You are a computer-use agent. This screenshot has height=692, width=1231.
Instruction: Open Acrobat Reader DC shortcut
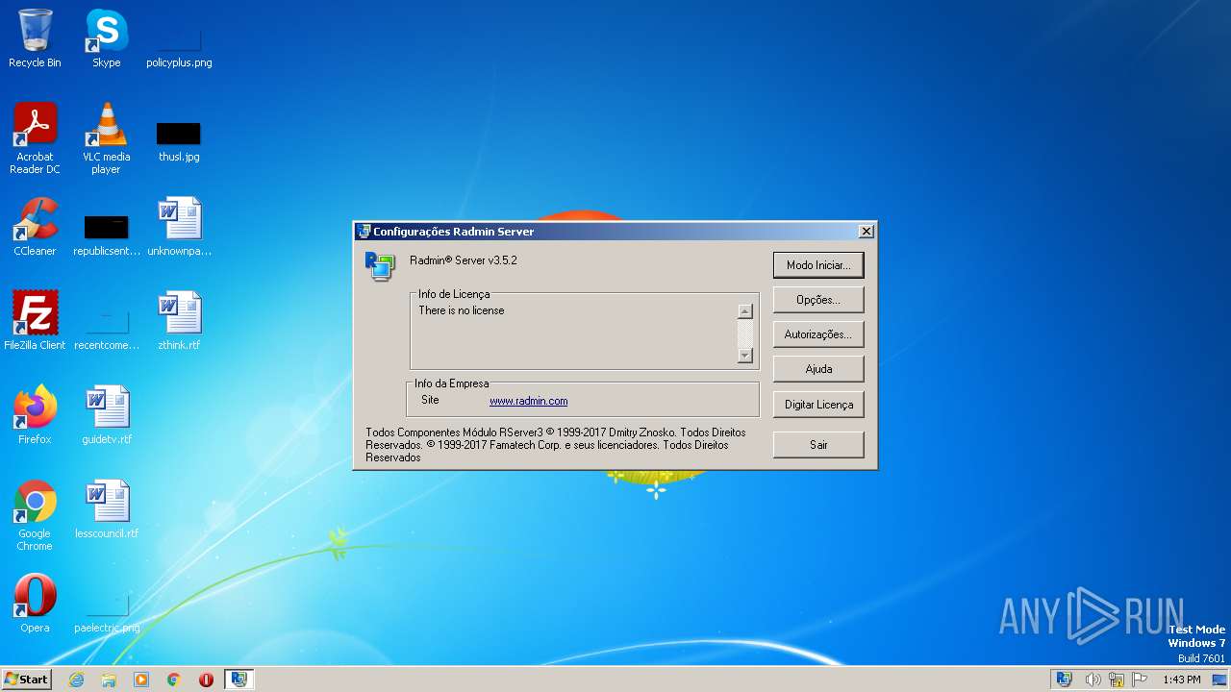coord(35,138)
